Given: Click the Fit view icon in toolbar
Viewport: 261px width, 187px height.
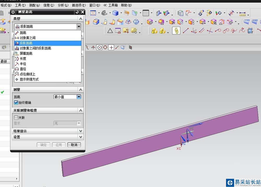Looking at the screenshot, I should (93, 13).
